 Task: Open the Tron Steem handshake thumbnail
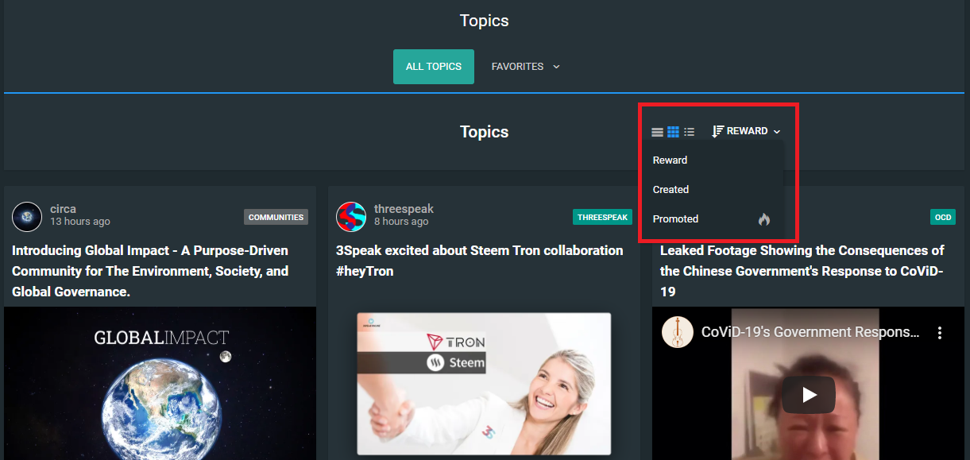484,383
